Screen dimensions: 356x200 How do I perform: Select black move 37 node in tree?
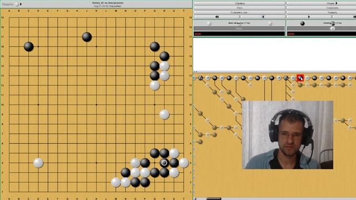343,78
